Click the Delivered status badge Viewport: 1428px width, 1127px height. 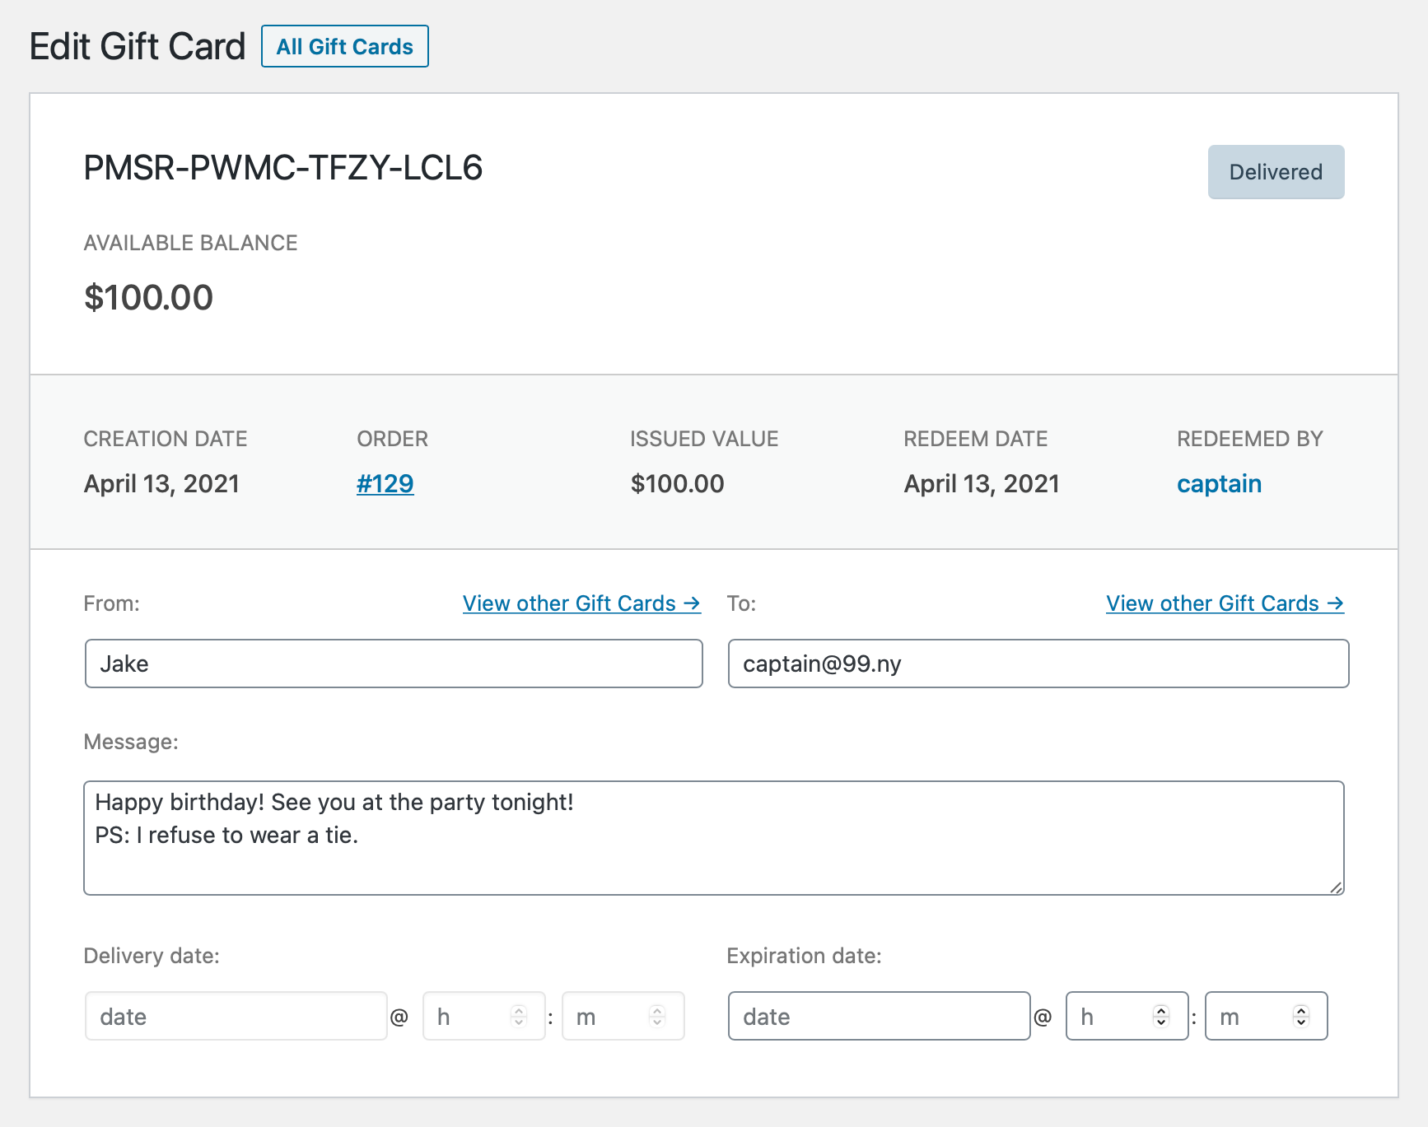point(1275,172)
